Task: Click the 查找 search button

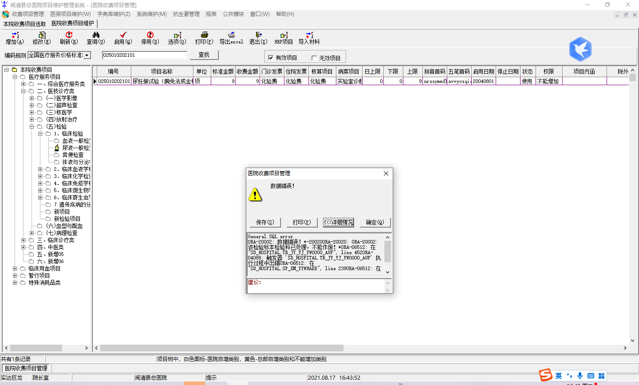Action: tap(204, 55)
